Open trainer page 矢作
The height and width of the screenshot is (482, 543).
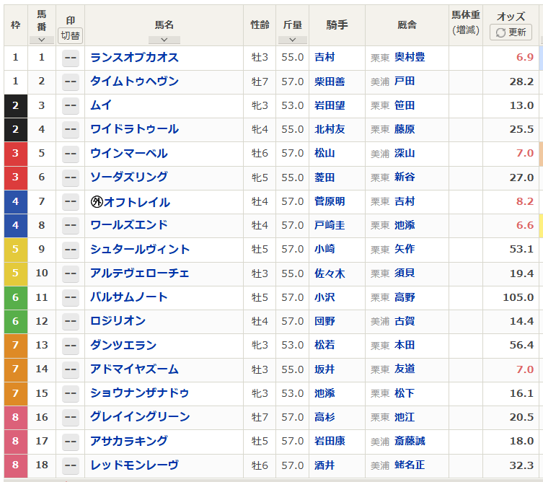pos(405,250)
